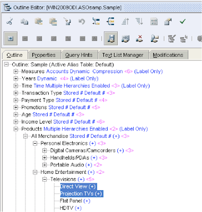Click the Undo arrow icon
This screenshot has width=202, height=212.
point(82,22)
